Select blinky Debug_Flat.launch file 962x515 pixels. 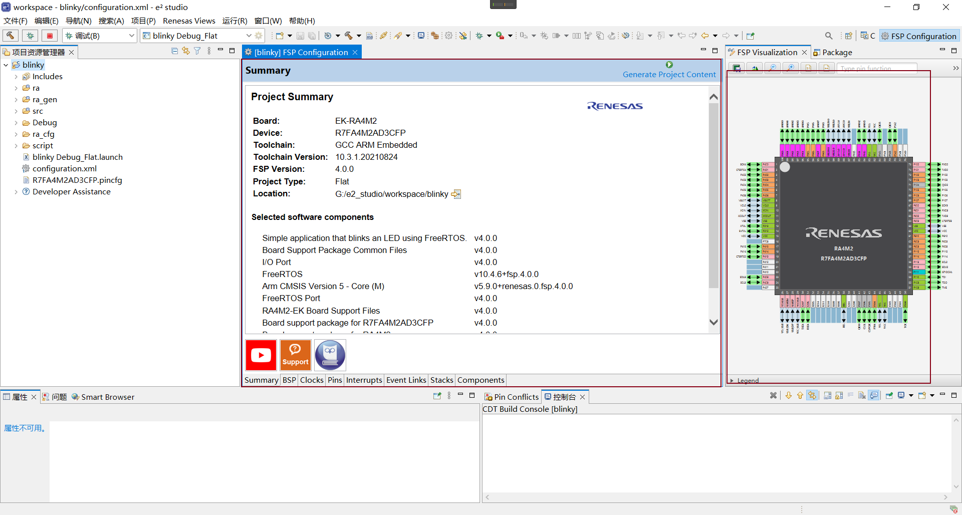(77, 157)
